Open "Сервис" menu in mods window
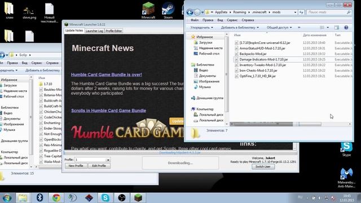The height and width of the screenshot is (203, 361). (232, 20)
